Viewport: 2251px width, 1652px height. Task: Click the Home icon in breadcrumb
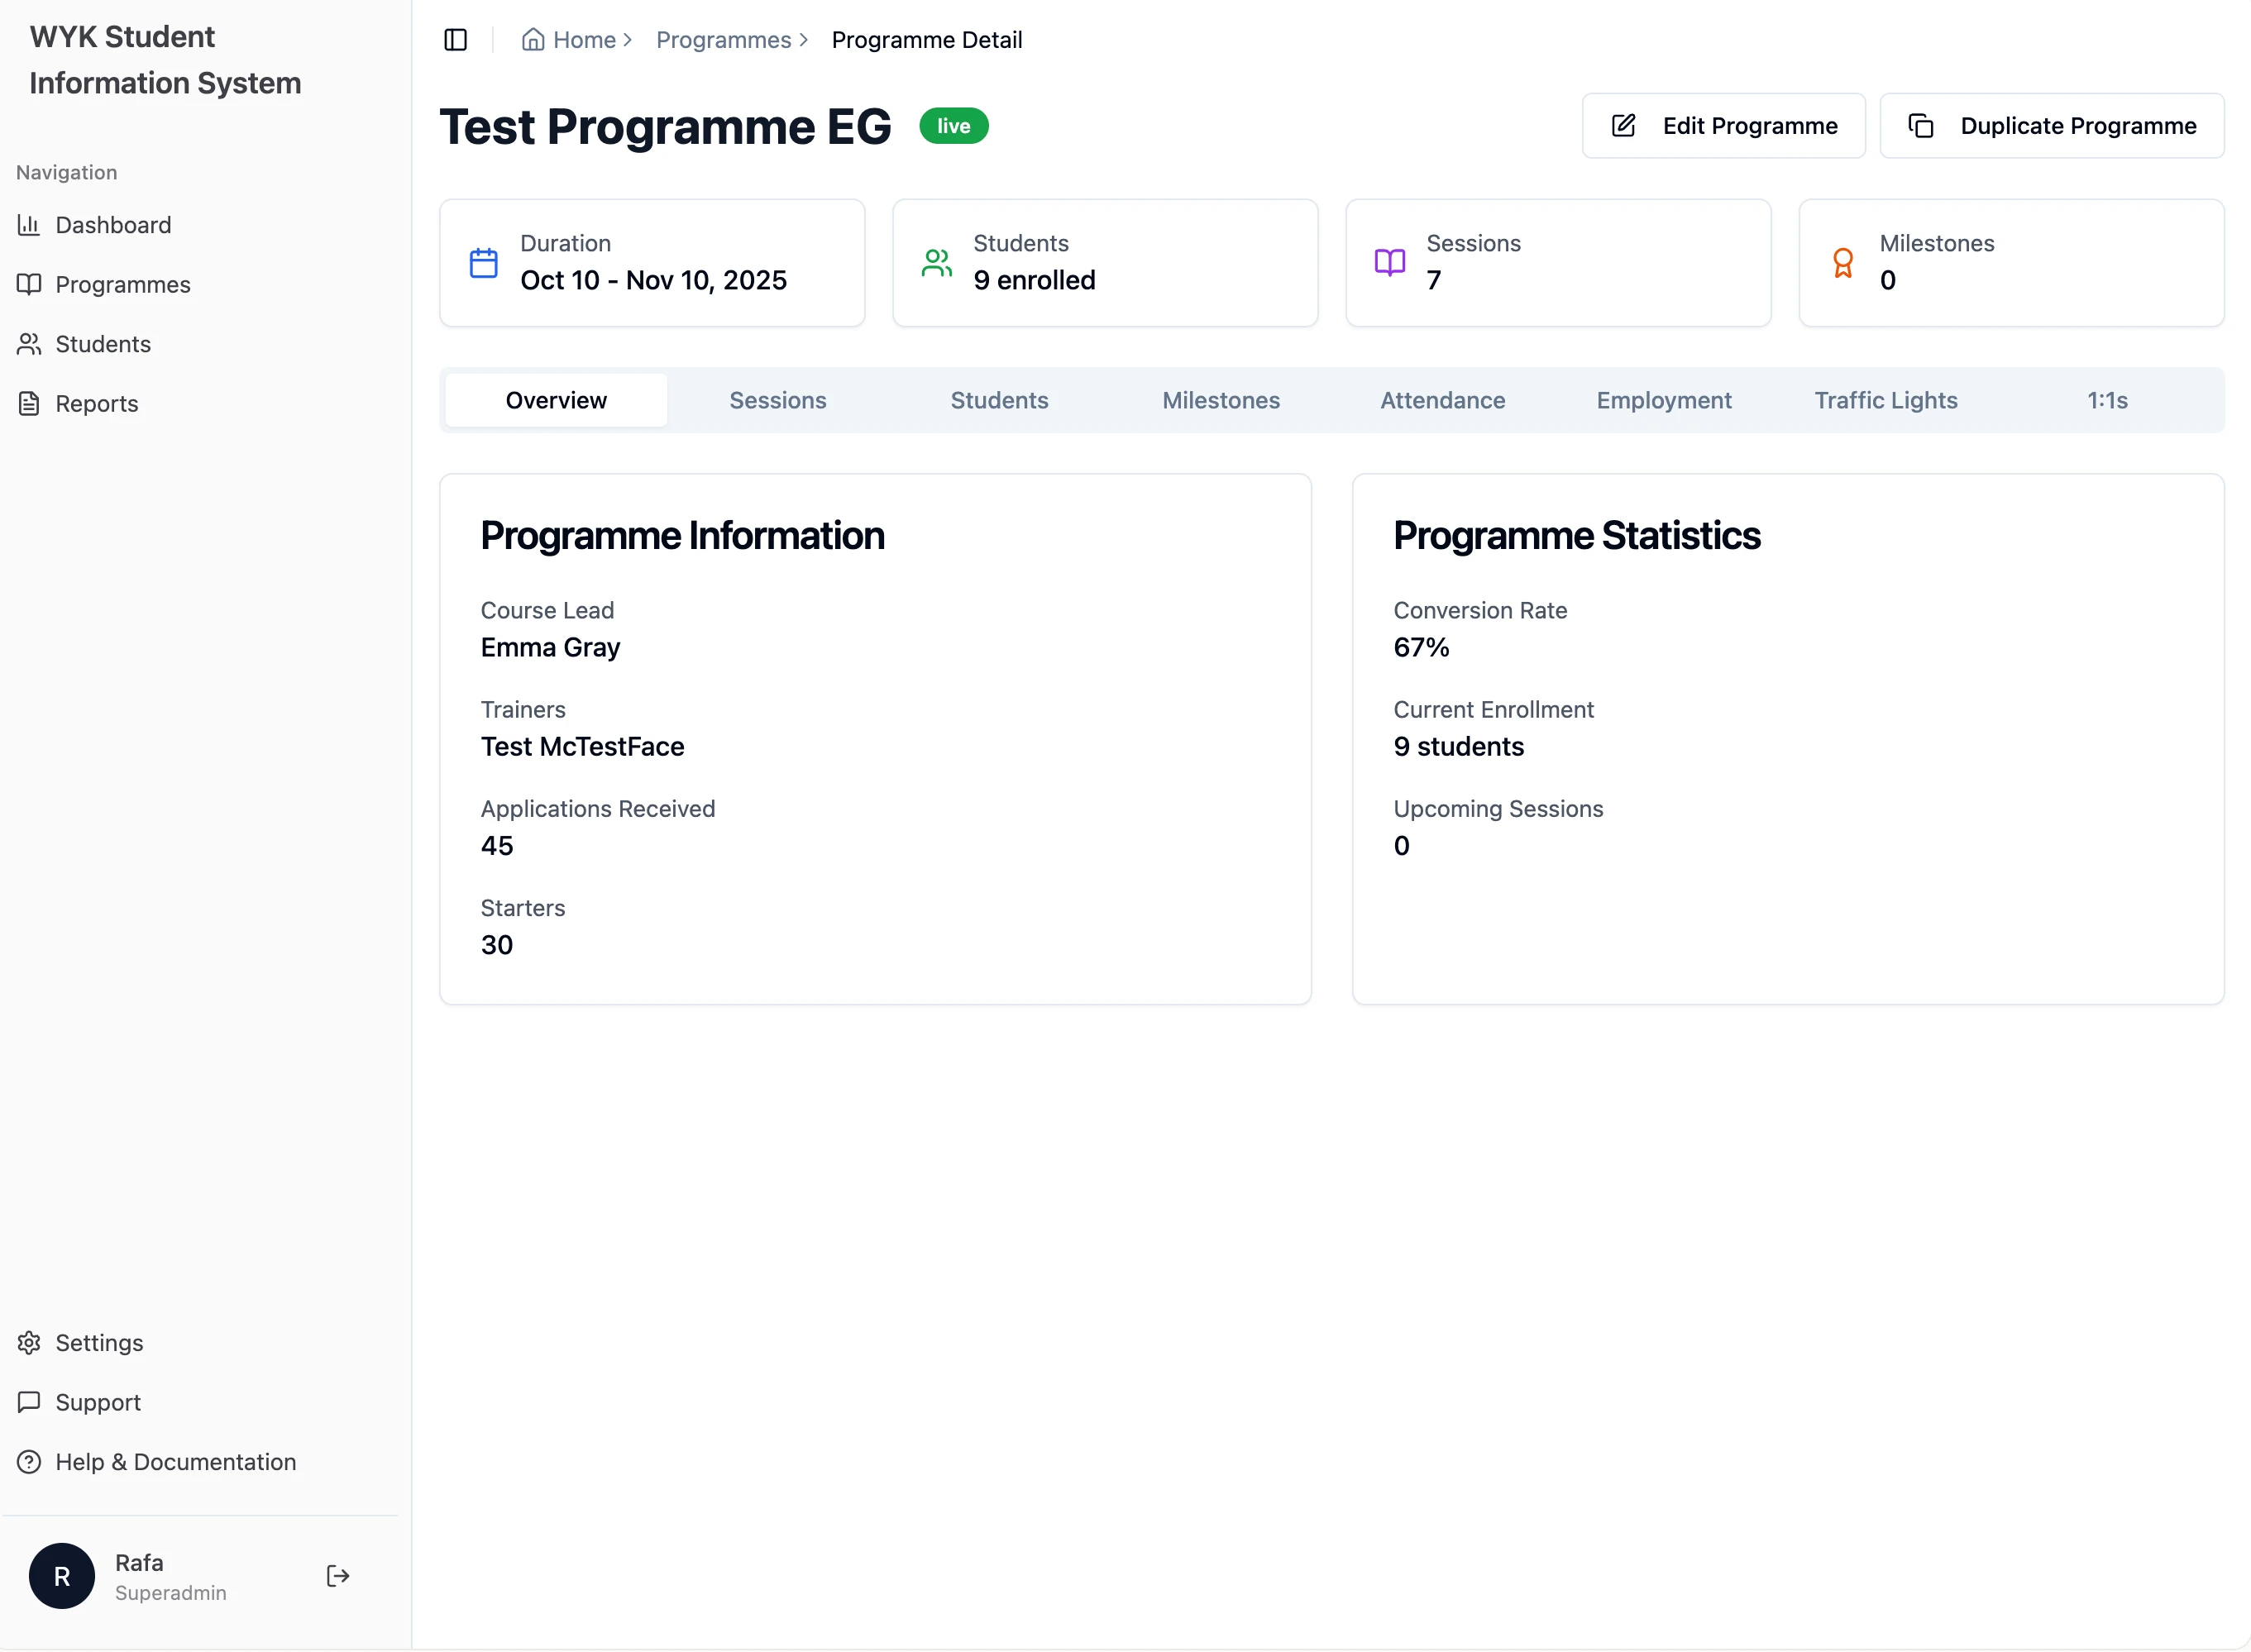(x=533, y=40)
